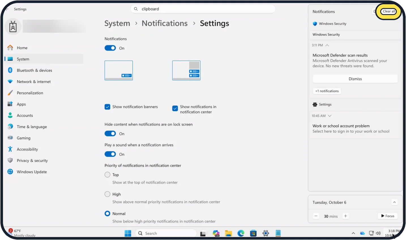Launch Microsoft Edge from the taskbar
This screenshot has height=240, width=406.
tap(241, 233)
